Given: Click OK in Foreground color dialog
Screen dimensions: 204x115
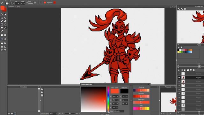Looking at the screenshot, I should point(102,114).
